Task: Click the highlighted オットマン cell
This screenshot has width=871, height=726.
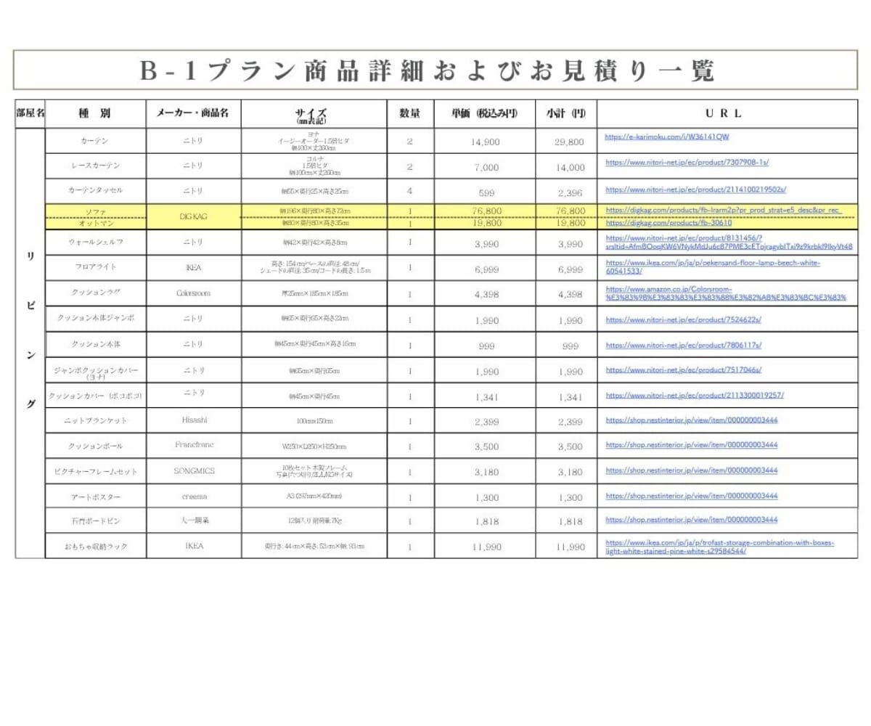Action: pyautogui.click(x=96, y=223)
